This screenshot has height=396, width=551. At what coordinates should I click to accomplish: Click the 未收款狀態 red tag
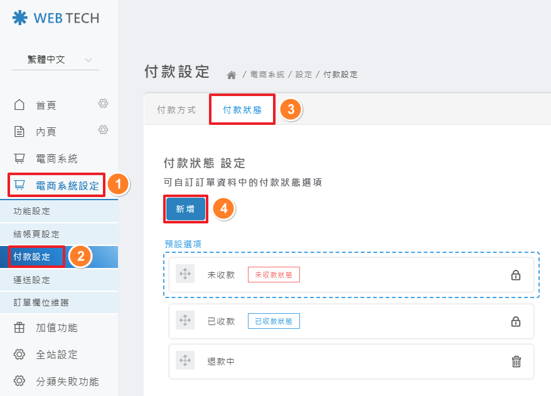[274, 275]
